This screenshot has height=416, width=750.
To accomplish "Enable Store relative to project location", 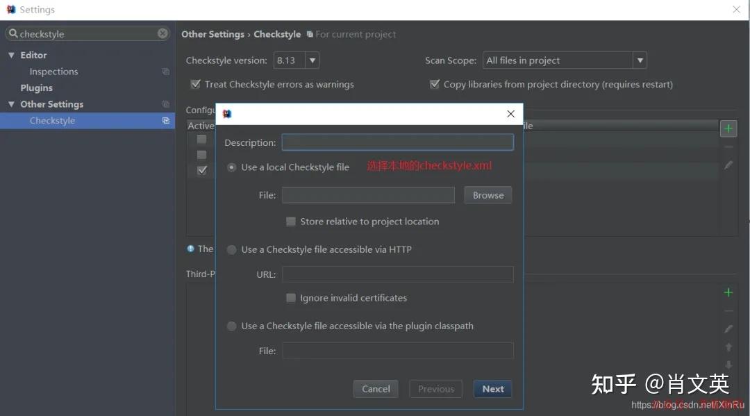I will (x=290, y=222).
